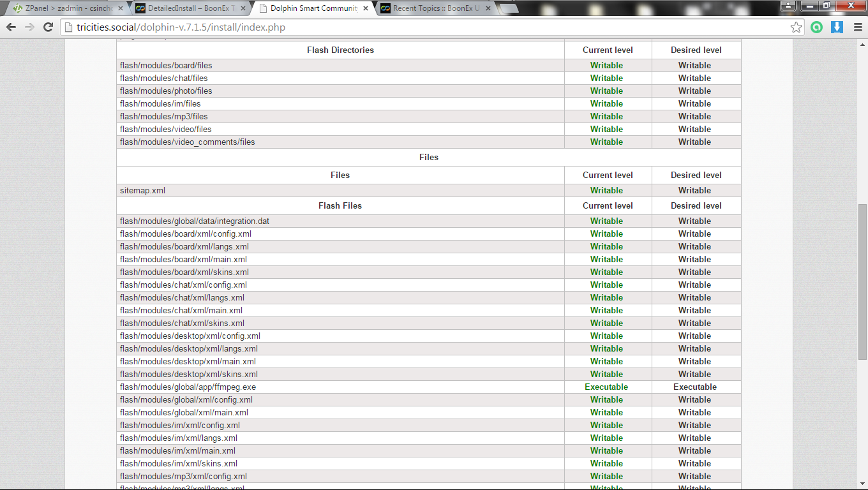The image size is (868, 490).
Task: Click Desired level Executable for ffmpeg.exe
Action: pyautogui.click(x=695, y=387)
